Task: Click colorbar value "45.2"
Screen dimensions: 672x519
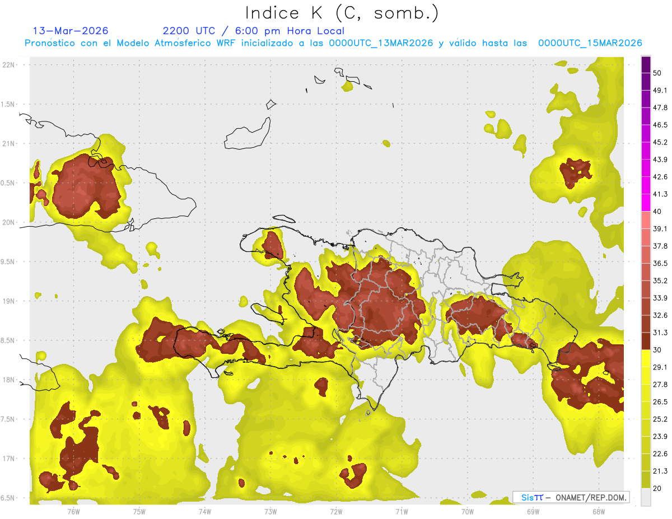Action: (660, 142)
